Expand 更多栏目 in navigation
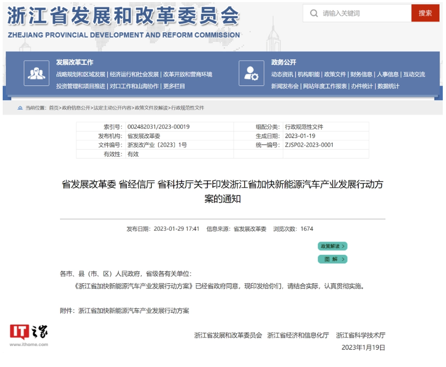This screenshot has height=367, width=446. point(174,86)
